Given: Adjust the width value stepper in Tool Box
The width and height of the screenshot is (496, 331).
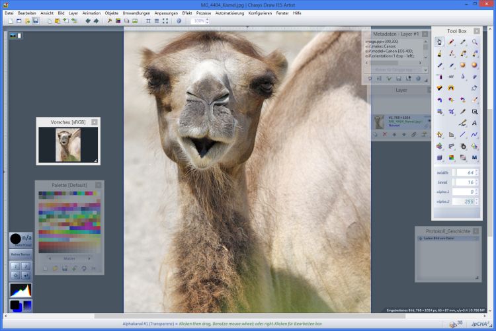Looking at the screenshot, I should (x=477, y=172).
